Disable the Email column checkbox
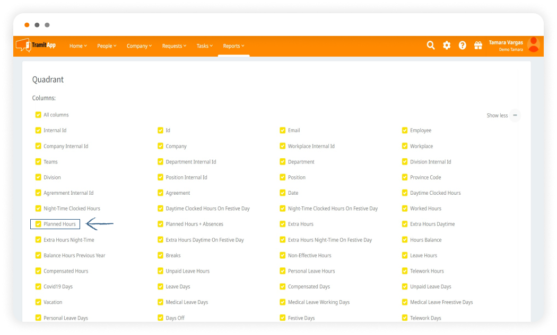This screenshot has height=335, width=557. click(283, 130)
